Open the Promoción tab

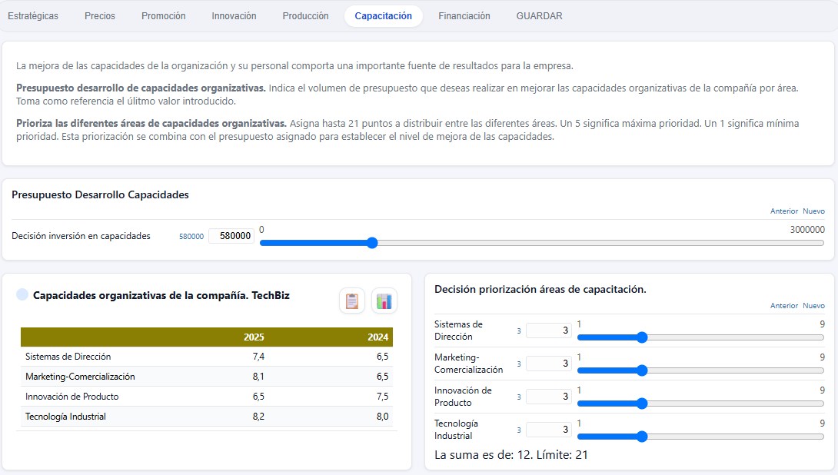click(164, 16)
